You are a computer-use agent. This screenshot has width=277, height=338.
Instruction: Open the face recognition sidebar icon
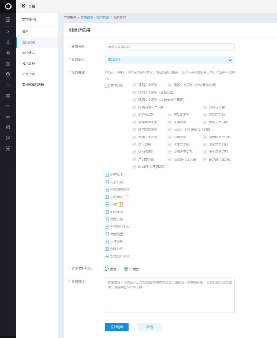[x=8, y=117]
